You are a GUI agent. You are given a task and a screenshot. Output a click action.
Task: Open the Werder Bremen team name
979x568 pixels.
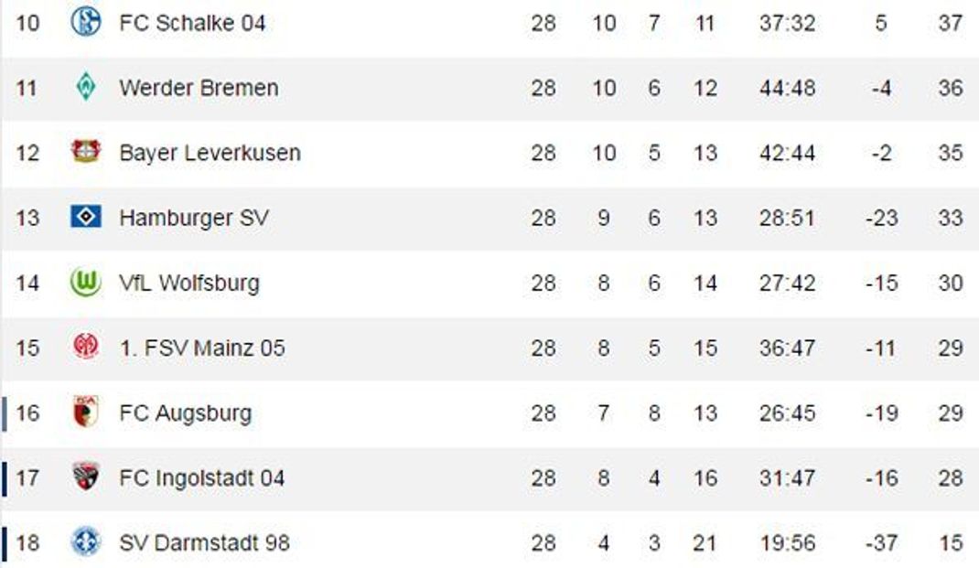click(x=199, y=88)
